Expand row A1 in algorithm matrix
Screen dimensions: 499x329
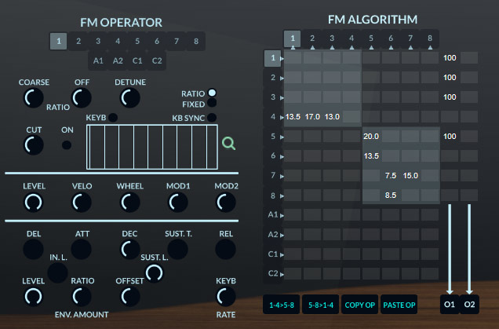point(272,214)
